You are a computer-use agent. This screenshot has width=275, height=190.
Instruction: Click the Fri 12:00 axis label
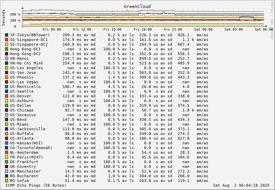(x=82, y=30)
